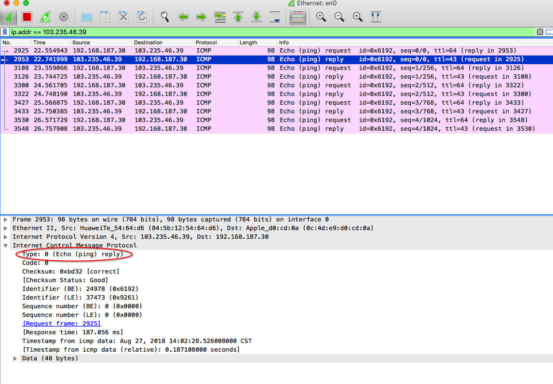Open capture options gear
553x384 pixels.
(x=64, y=16)
